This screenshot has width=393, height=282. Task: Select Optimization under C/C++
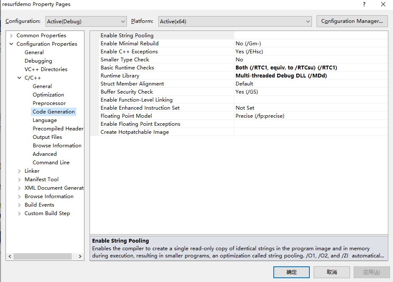[x=48, y=95]
